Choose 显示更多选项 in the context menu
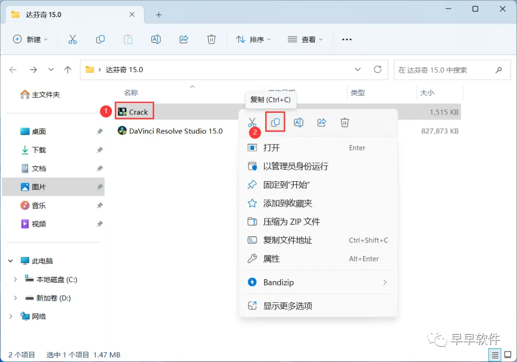Screen dimensions: 517x362 point(318,306)
